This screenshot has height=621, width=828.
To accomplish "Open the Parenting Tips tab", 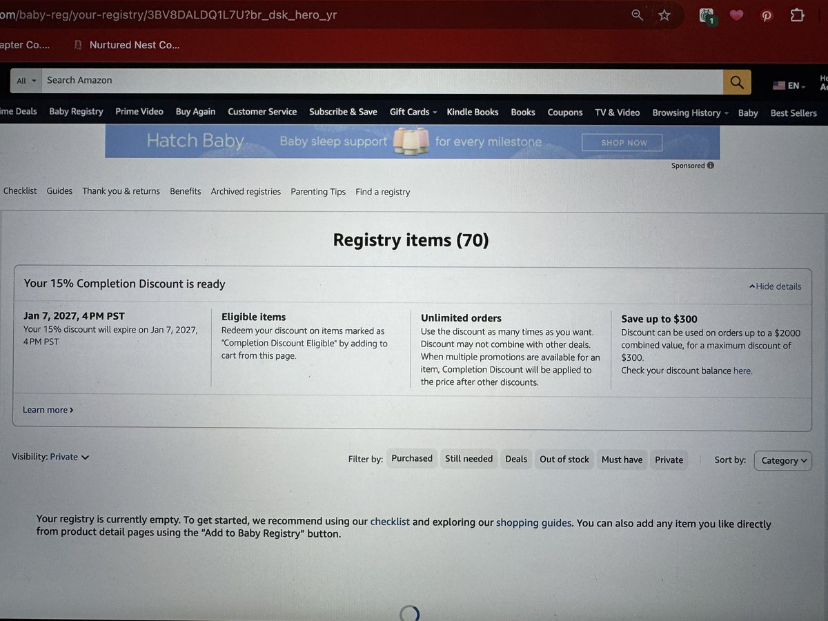I will pyautogui.click(x=318, y=192).
